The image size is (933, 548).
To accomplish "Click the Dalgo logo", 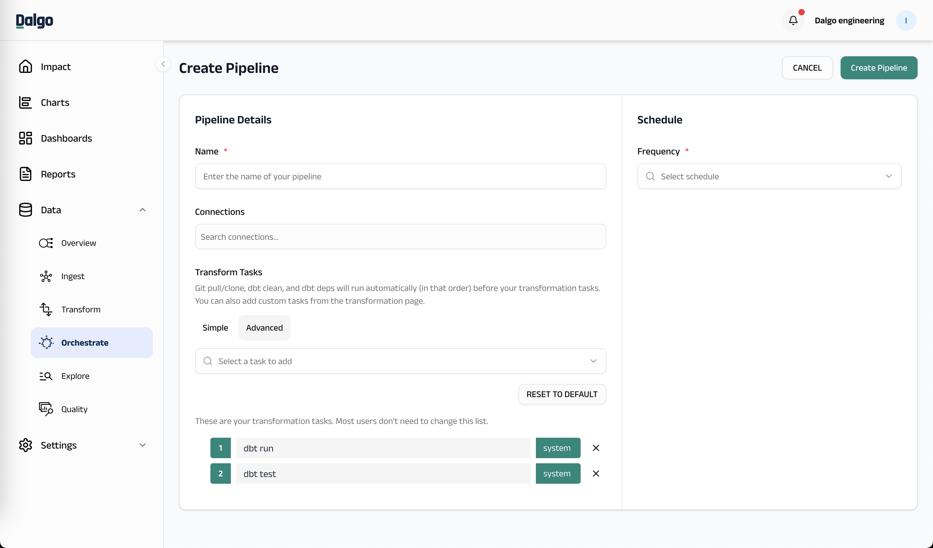I will [35, 21].
